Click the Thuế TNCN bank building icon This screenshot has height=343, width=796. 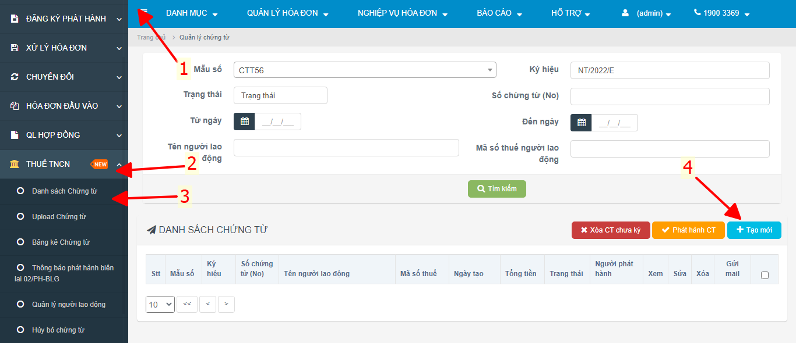point(15,165)
